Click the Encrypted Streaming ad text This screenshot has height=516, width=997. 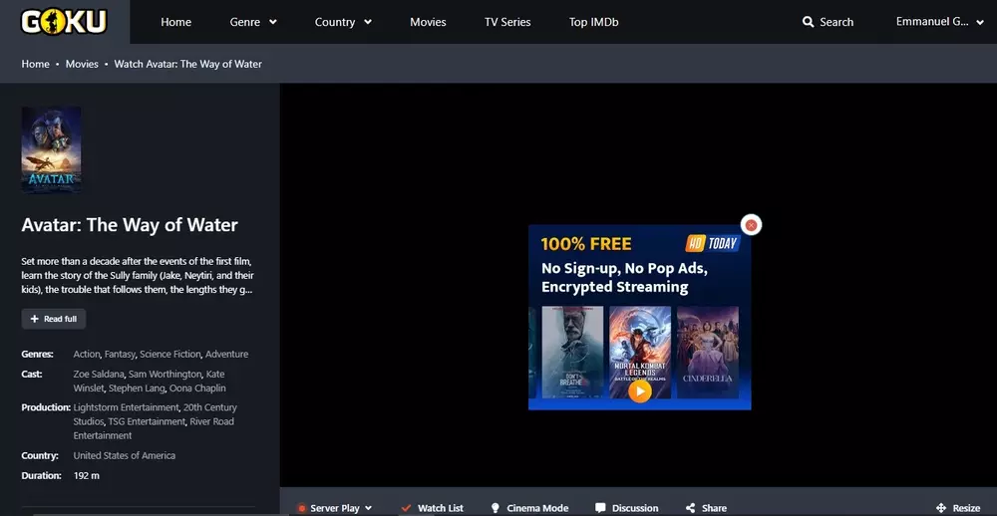coord(615,287)
